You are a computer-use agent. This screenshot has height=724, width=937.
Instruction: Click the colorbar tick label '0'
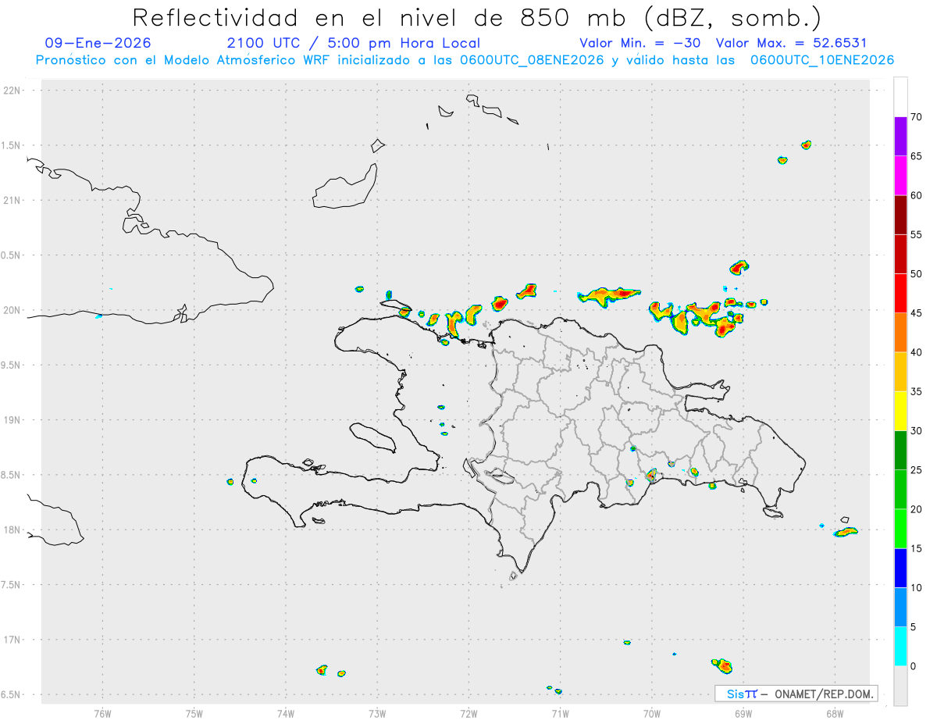(x=913, y=666)
